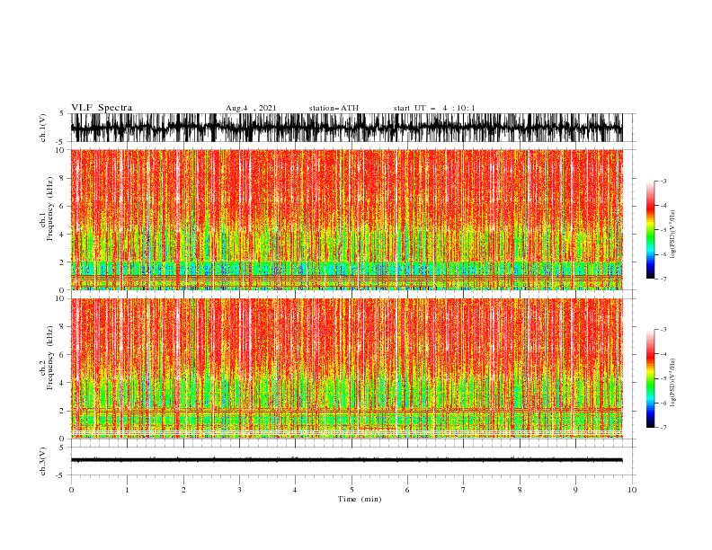Click the ch.2 "Frequency (kHz)" axis label
The width and height of the screenshot is (712, 550).
coord(50,358)
